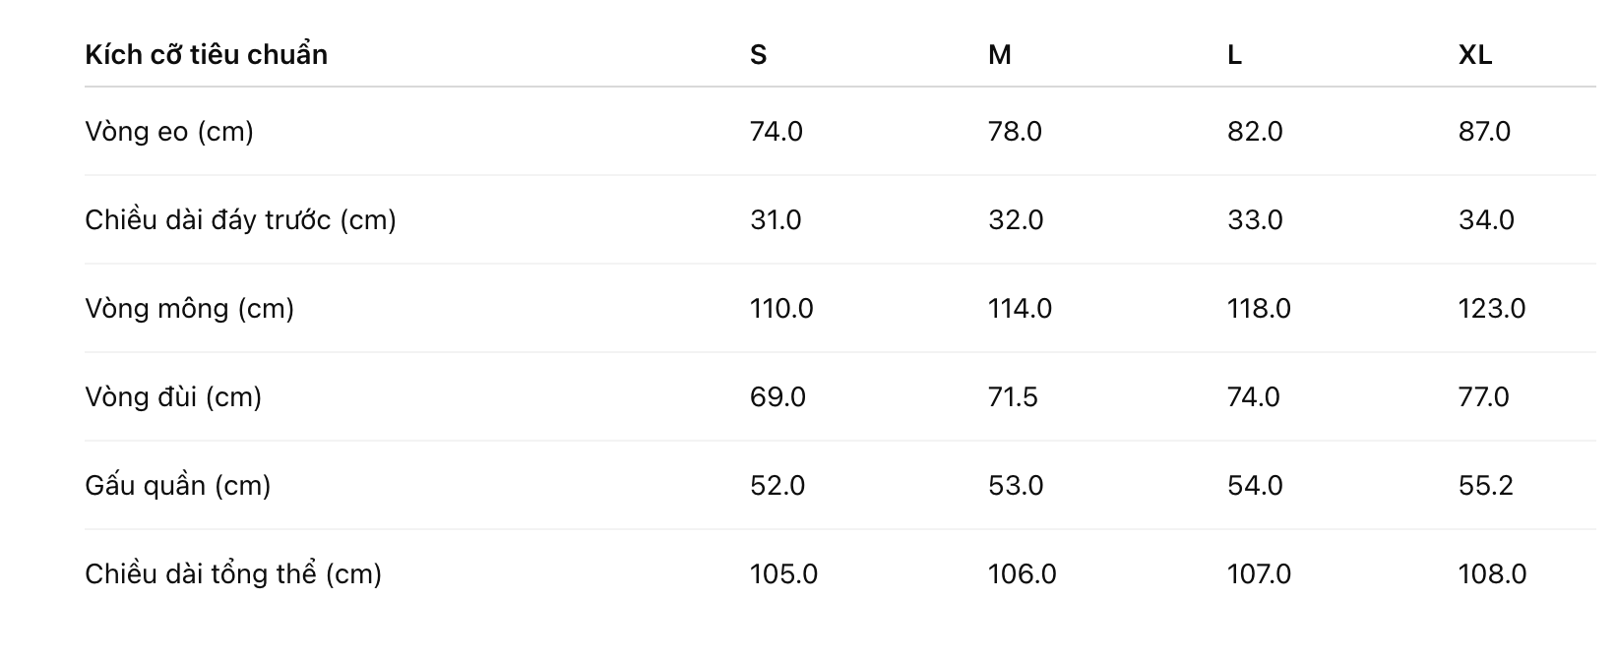Click hip value 114.0 for size M

coord(1020,309)
